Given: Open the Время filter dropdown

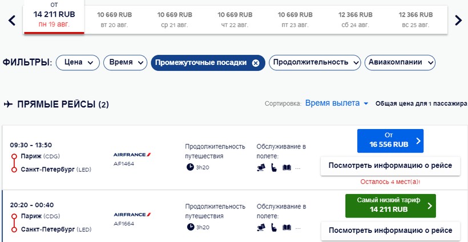Looking at the screenshot, I should click(125, 63).
